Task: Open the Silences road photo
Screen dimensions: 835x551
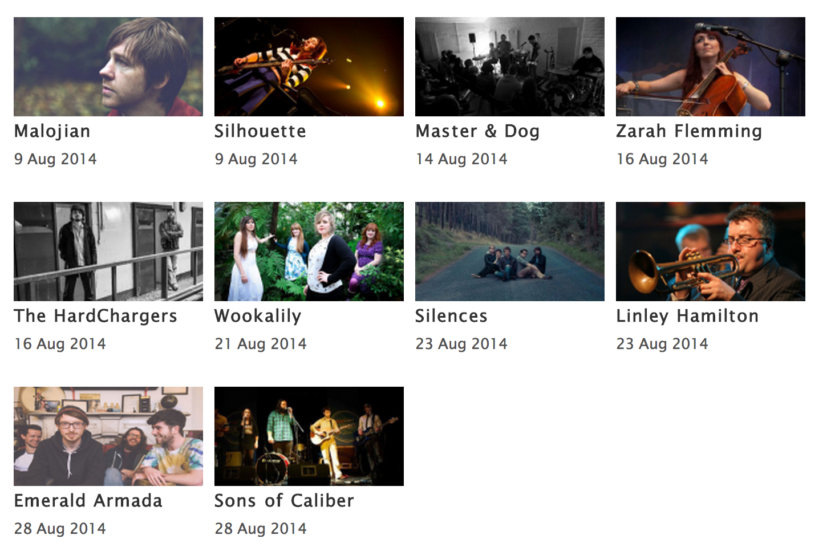Action: point(510,252)
